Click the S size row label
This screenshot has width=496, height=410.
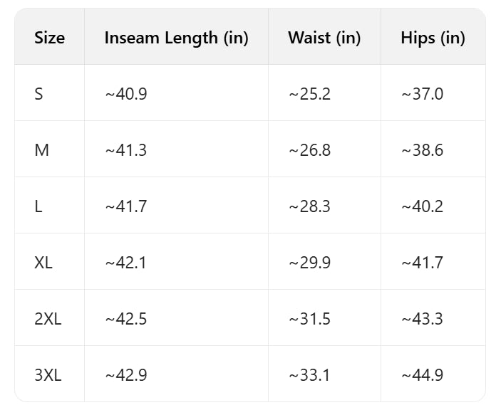point(38,93)
